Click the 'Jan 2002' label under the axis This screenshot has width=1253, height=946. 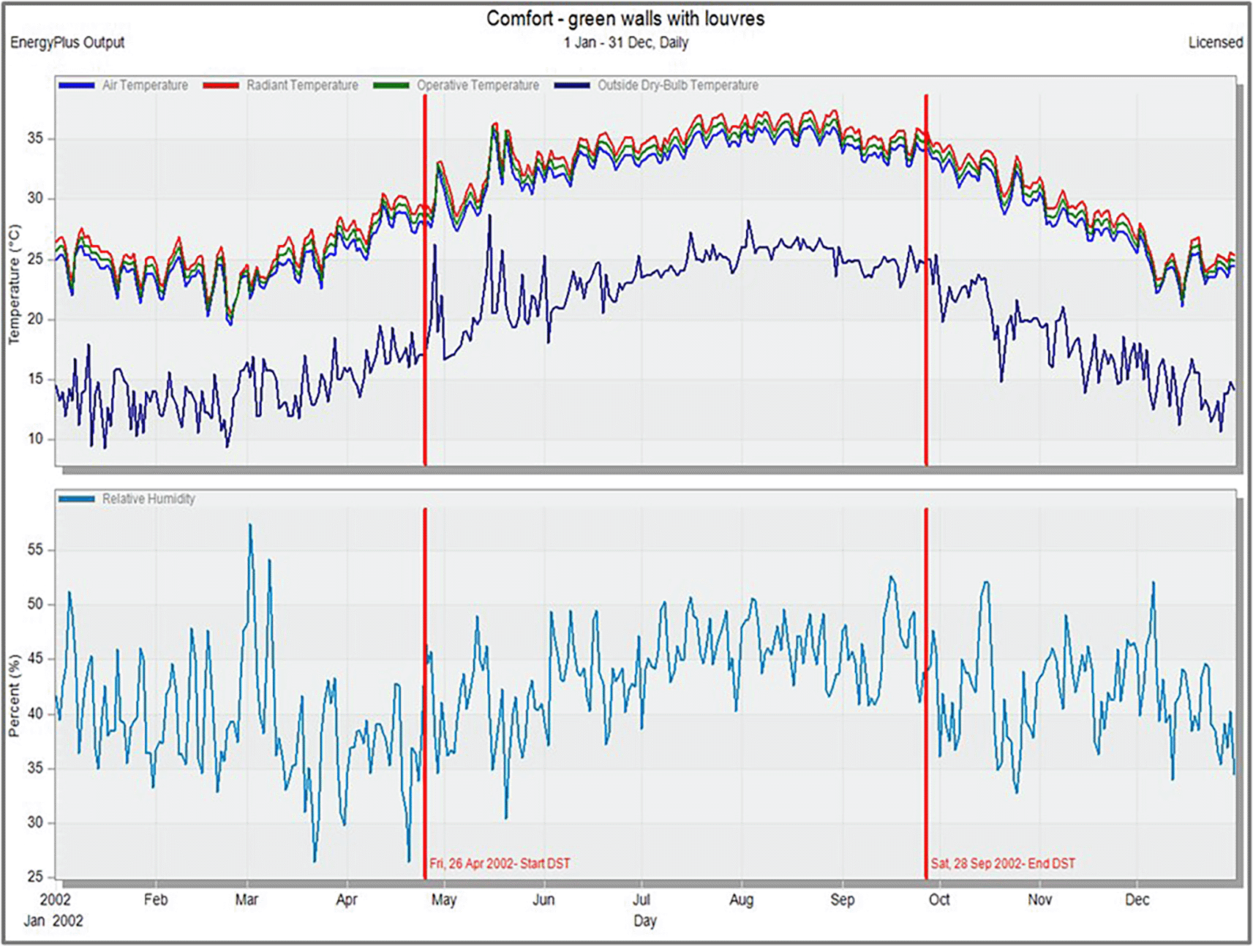click(x=53, y=920)
